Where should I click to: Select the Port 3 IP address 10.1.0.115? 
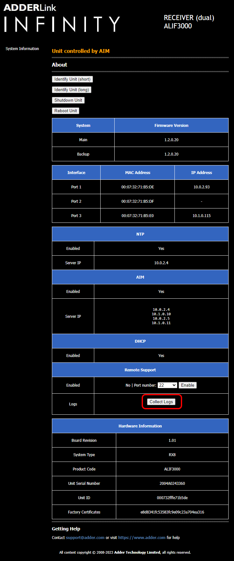(202, 216)
